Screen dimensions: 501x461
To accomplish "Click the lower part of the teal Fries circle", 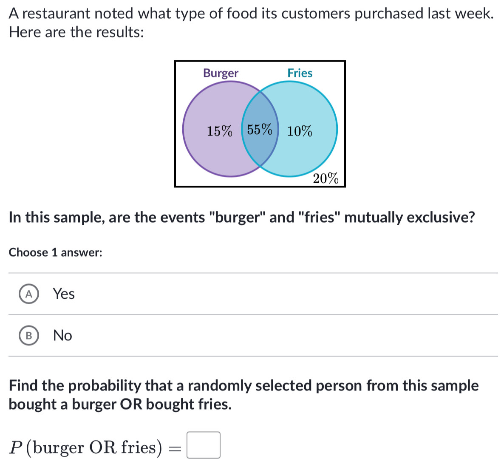I will 297,164.
